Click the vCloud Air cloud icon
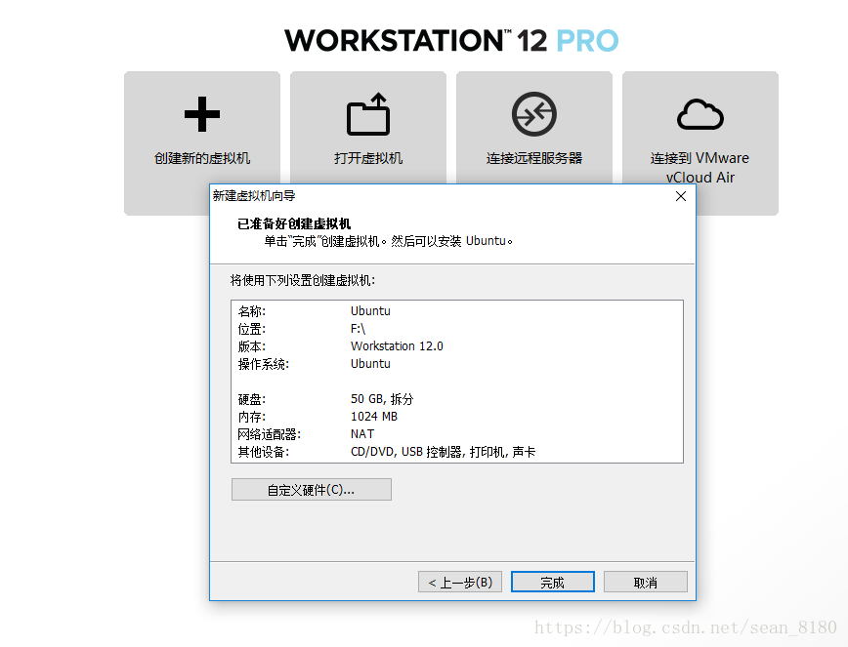This screenshot has width=848, height=647. [700, 114]
